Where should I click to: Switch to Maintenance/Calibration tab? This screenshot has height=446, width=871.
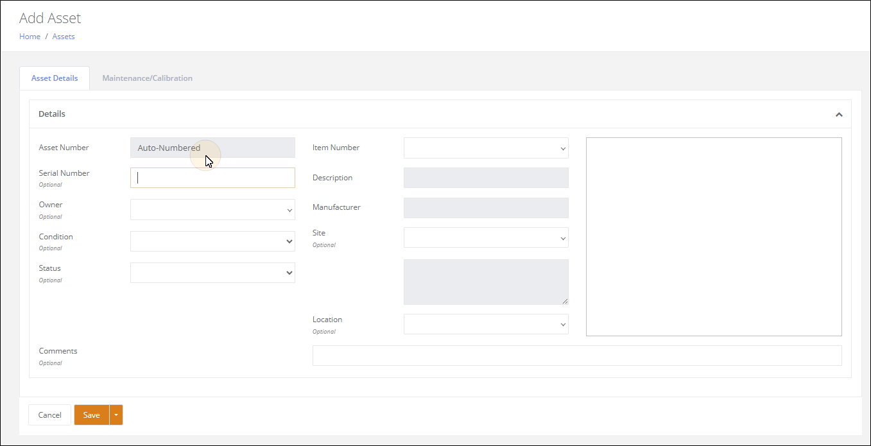tap(147, 78)
